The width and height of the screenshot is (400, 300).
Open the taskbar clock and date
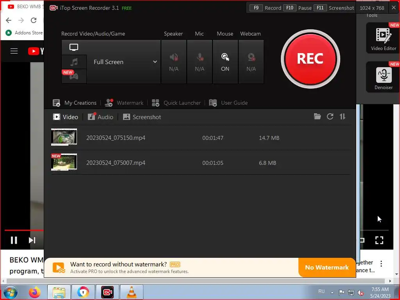click(380, 293)
